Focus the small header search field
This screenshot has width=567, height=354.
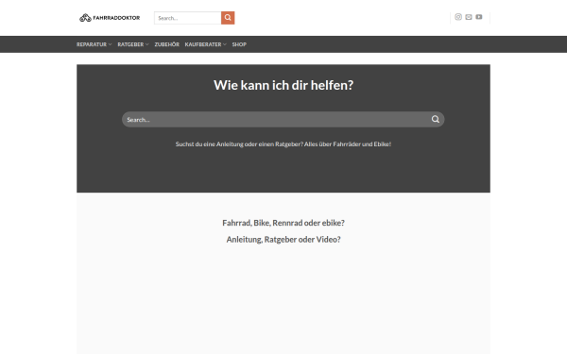188,18
